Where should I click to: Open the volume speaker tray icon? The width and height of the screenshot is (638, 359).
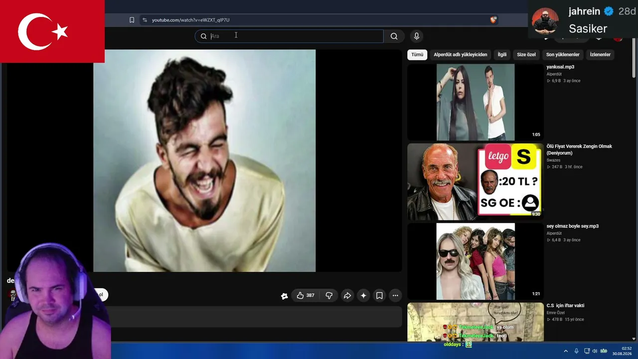(x=595, y=351)
